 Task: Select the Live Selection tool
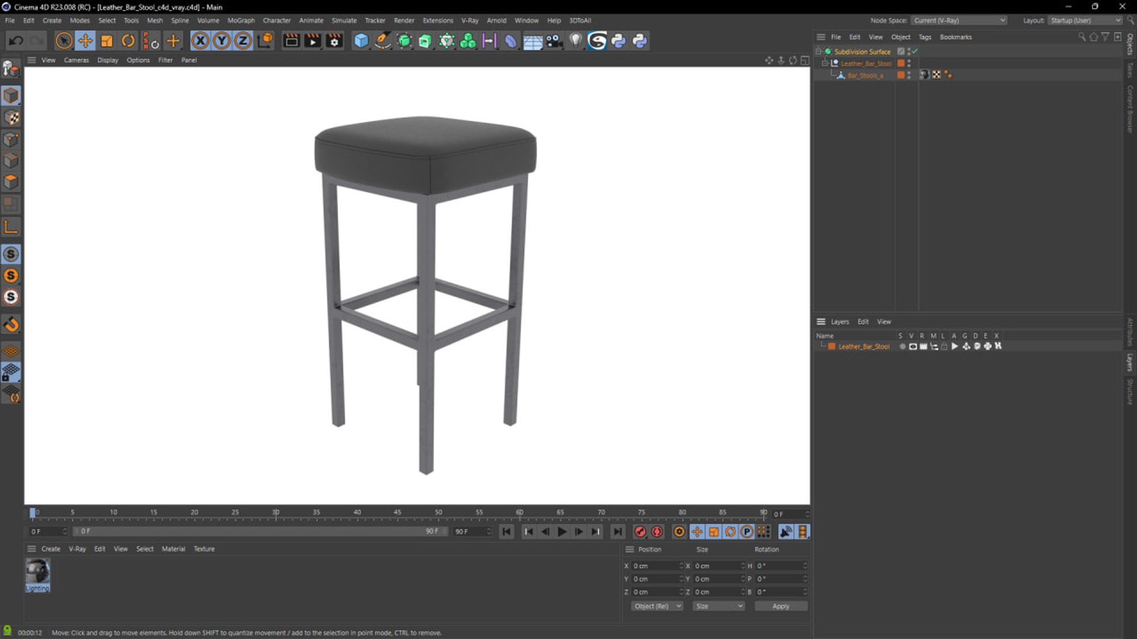click(64, 41)
